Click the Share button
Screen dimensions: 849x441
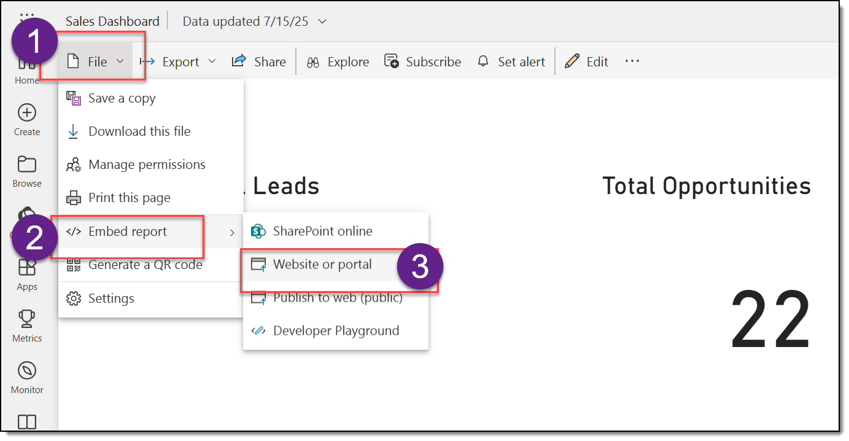tap(258, 61)
